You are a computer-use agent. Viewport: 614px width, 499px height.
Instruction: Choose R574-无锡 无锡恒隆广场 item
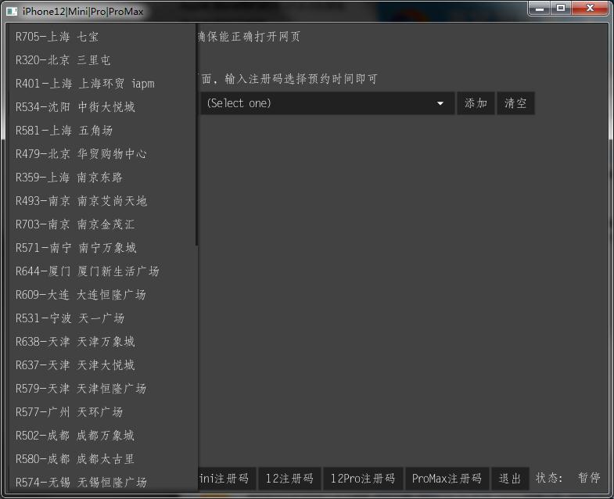81,483
